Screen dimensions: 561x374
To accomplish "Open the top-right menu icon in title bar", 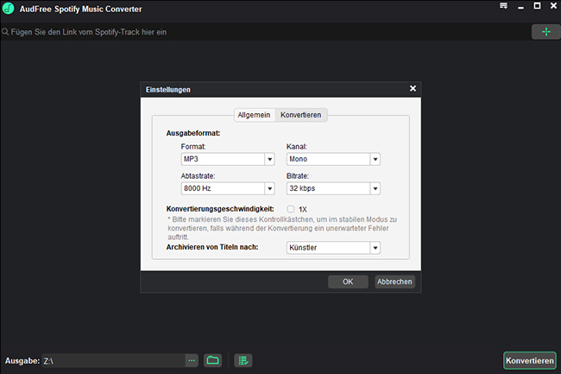I will 503,6.
